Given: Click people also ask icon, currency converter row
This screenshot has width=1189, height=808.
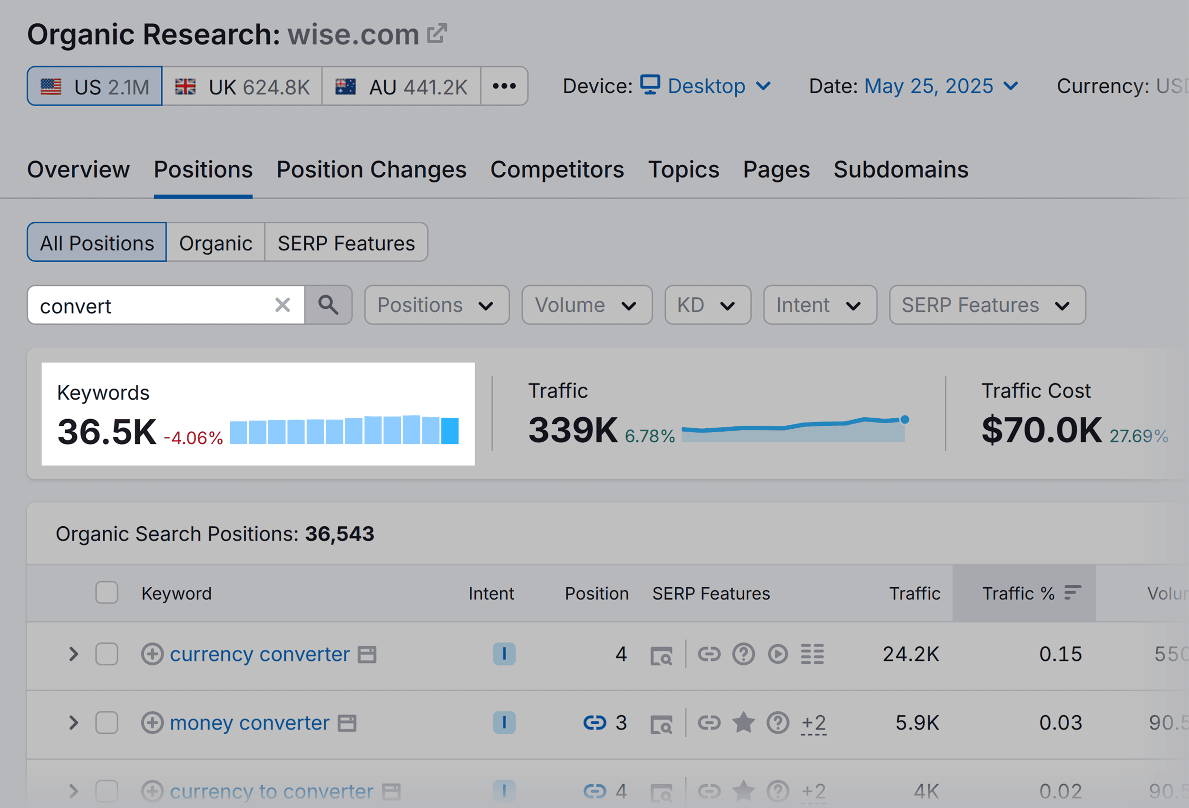Looking at the screenshot, I should click(743, 654).
